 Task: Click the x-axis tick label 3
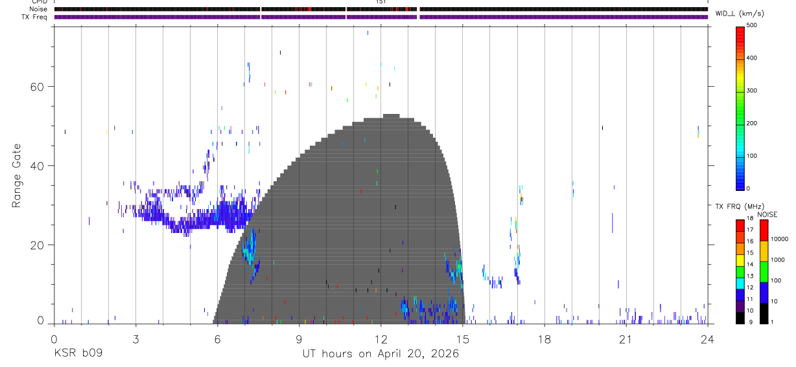pos(135,339)
